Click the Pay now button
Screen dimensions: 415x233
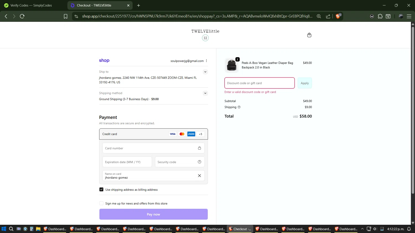coord(154,214)
